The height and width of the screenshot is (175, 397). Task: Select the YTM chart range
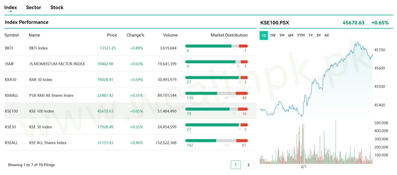tap(301, 35)
